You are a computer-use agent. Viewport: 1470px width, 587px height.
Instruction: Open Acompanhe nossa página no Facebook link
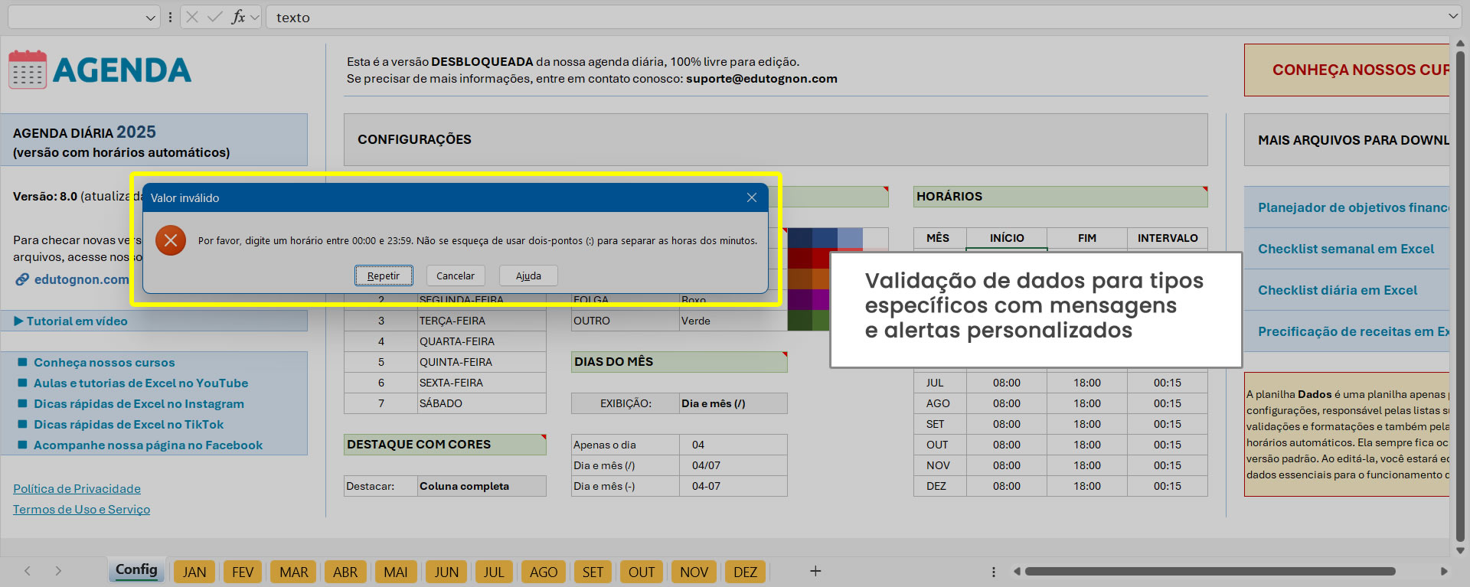pyautogui.click(x=148, y=445)
